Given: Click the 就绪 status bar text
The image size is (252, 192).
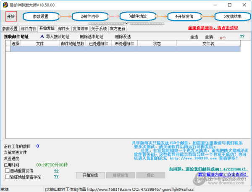Looking at the screenshot, I should pyautogui.click(x=5, y=189).
